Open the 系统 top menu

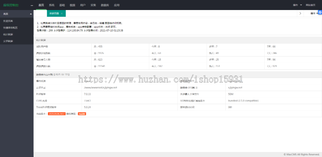52,5
